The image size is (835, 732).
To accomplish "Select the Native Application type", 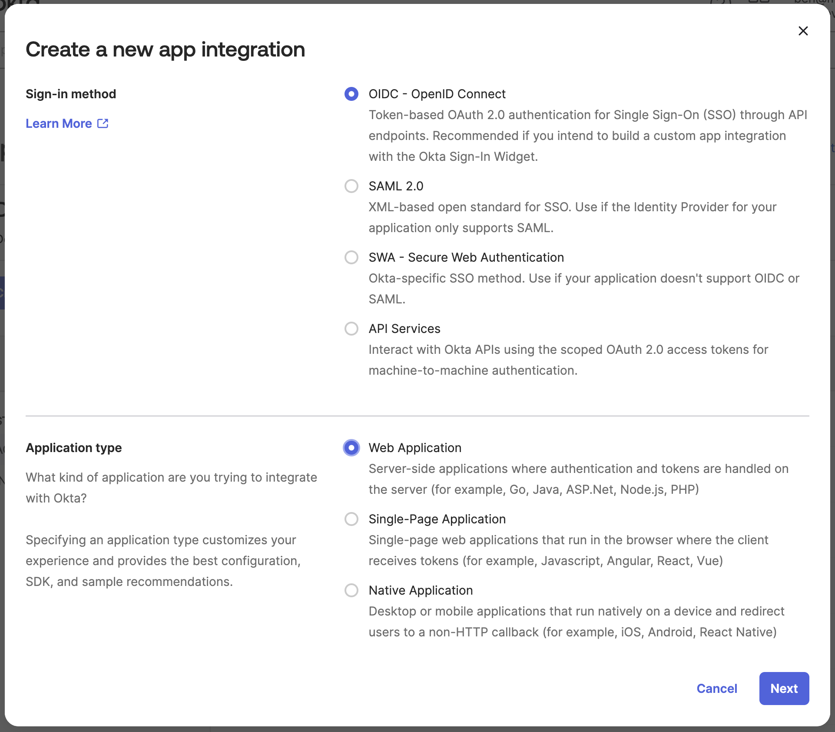I will (351, 590).
